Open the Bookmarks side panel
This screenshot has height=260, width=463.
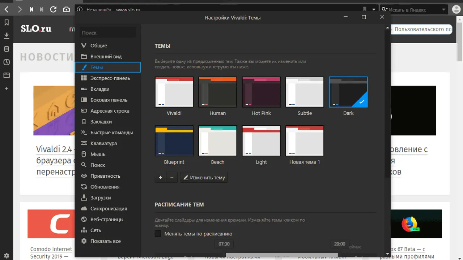7,22
